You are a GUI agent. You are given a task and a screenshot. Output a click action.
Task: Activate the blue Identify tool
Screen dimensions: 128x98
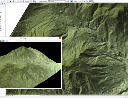click(x=13, y=1)
